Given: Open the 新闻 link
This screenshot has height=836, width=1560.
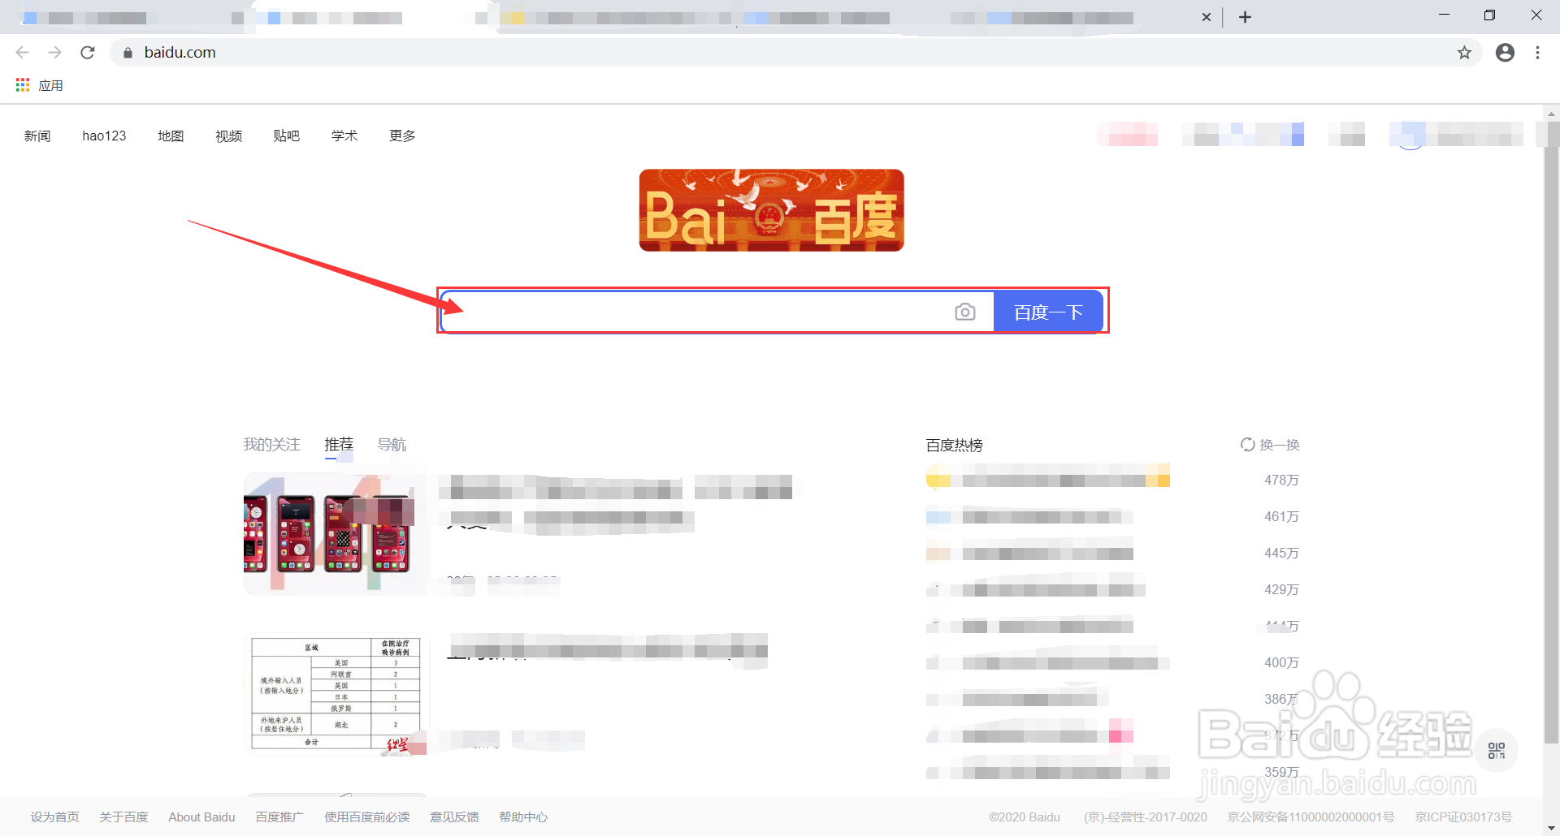Looking at the screenshot, I should 37,136.
